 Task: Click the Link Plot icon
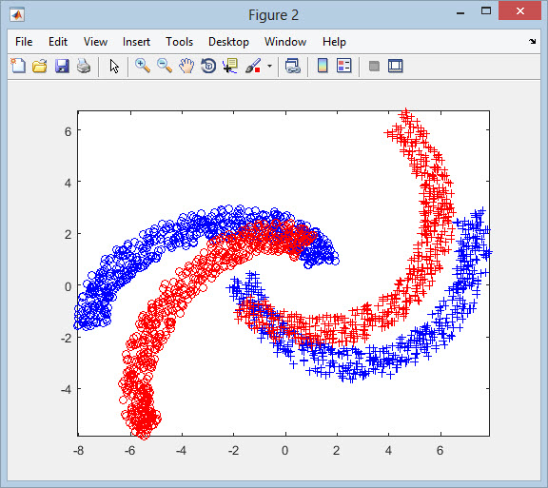click(292, 66)
